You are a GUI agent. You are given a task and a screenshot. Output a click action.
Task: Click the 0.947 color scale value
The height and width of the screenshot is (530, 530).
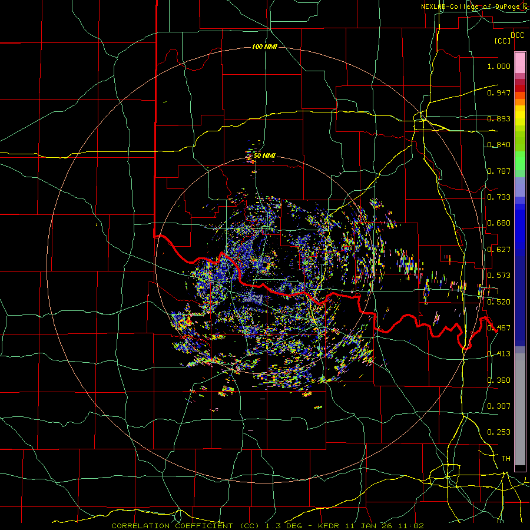click(x=499, y=92)
